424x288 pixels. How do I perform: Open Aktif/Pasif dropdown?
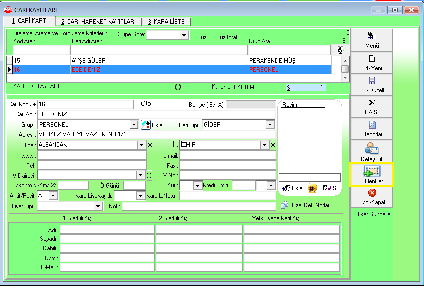coord(53,196)
